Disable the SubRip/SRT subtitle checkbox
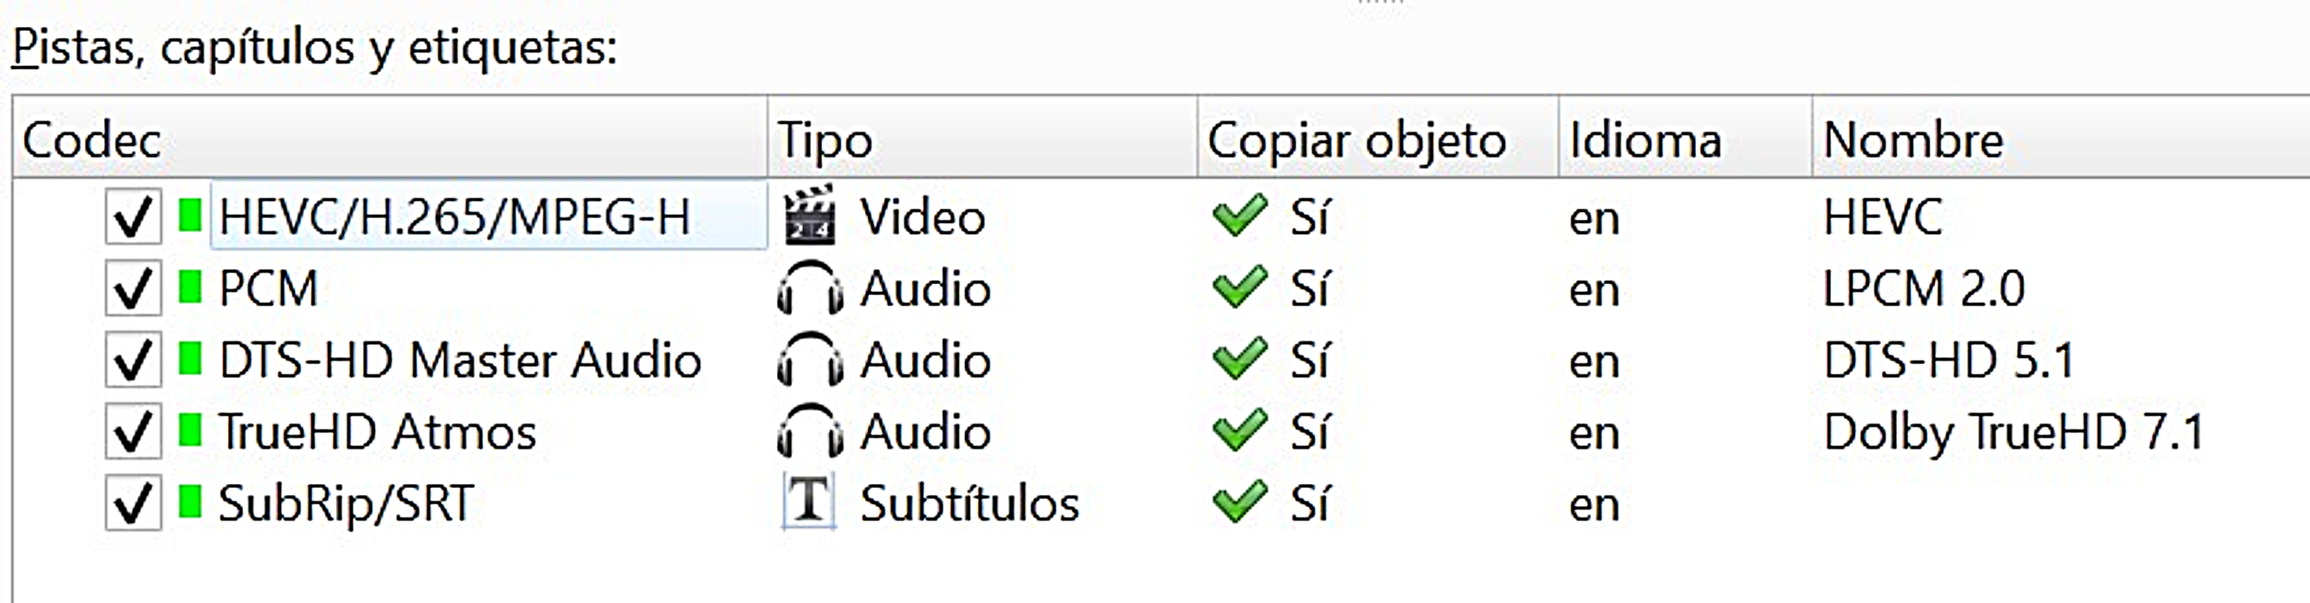 point(133,503)
